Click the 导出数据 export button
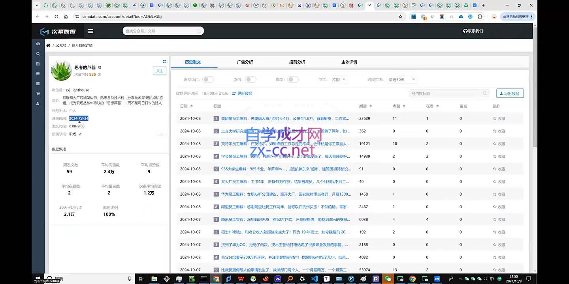Image resolution: width=569 pixels, height=284 pixels. coord(510,93)
